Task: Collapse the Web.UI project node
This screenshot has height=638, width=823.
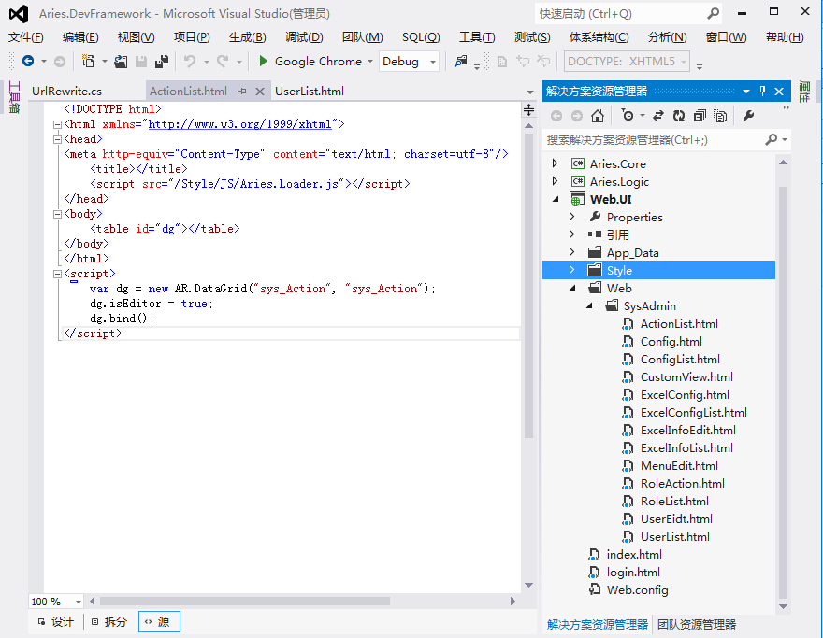Action: coord(556,200)
